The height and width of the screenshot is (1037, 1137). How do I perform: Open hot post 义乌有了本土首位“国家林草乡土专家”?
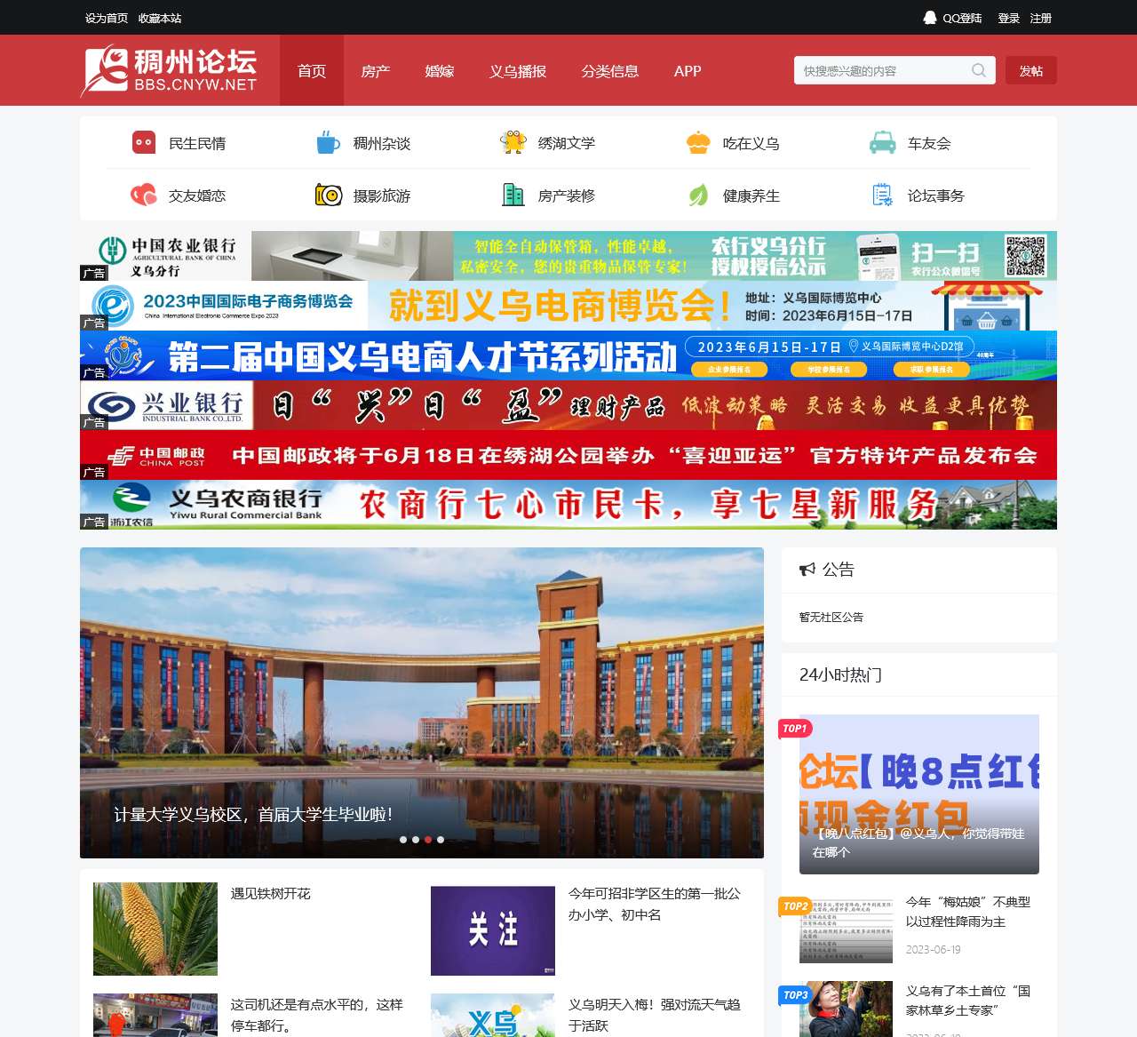[x=968, y=1001]
